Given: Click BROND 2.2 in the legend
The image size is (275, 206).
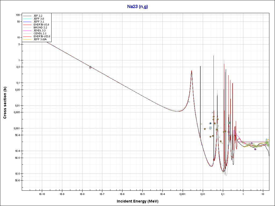Looking at the screenshot, I should click(40, 27).
